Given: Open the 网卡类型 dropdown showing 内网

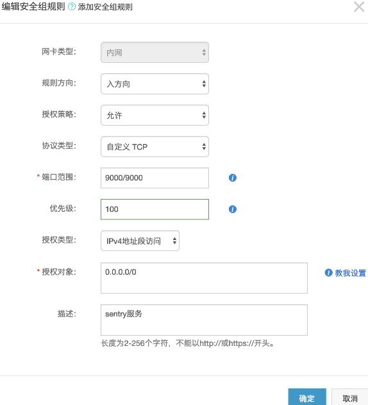Looking at the screenshot, I should (155, 53).
